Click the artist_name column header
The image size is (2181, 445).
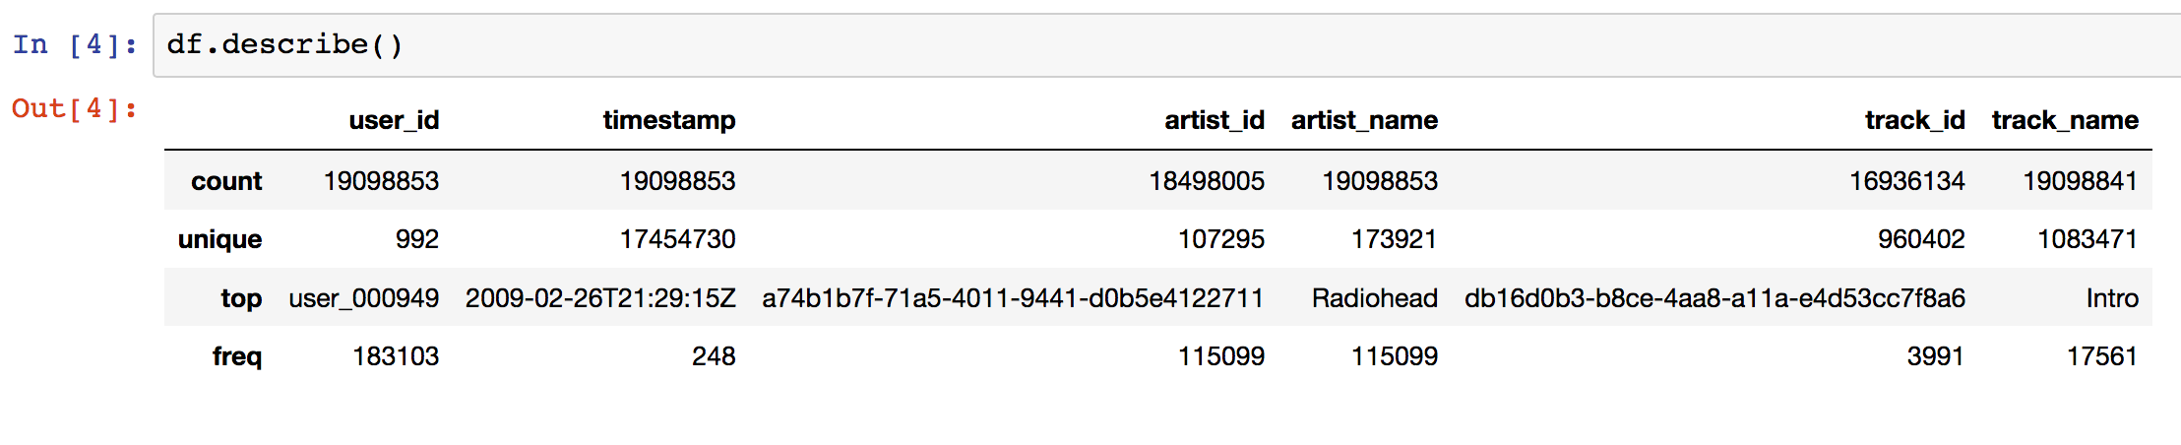coord(1364,120)
